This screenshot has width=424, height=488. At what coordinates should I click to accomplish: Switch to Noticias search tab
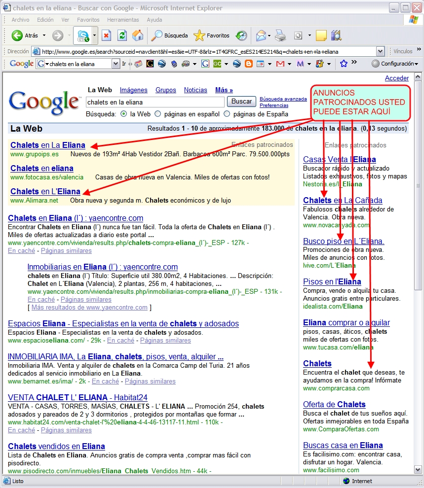click(195, 90)
